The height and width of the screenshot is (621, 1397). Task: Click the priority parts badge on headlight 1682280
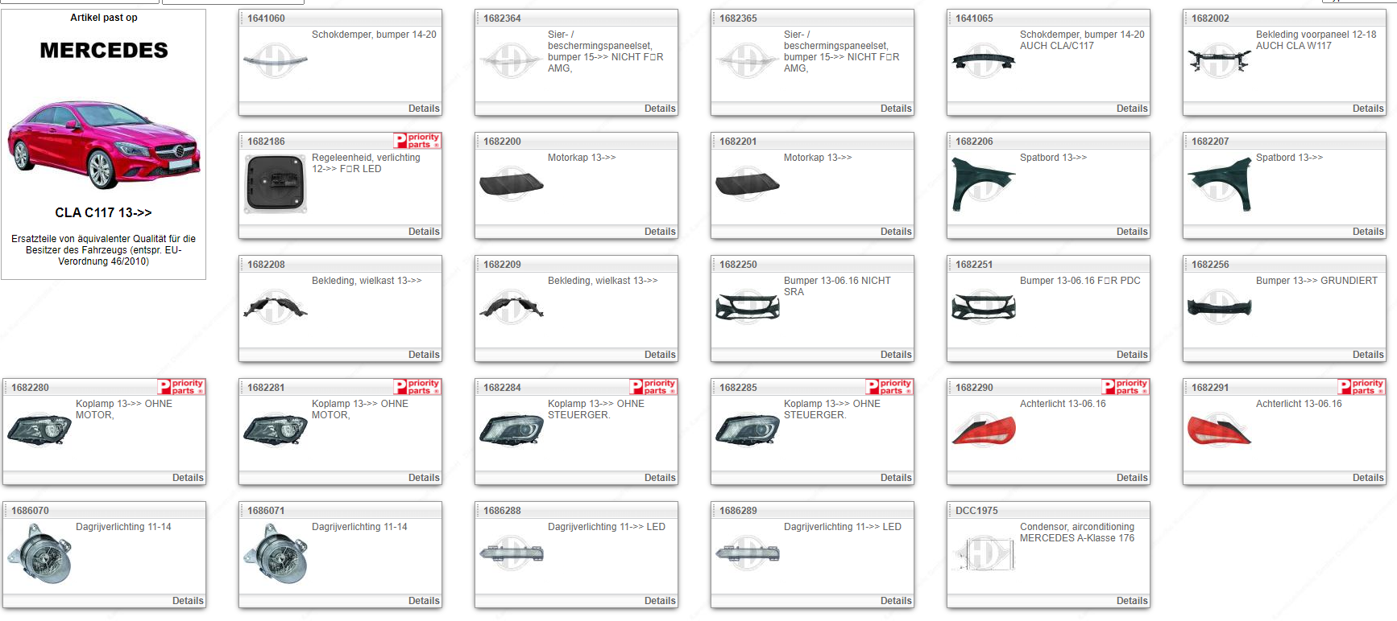coord(181,387)
